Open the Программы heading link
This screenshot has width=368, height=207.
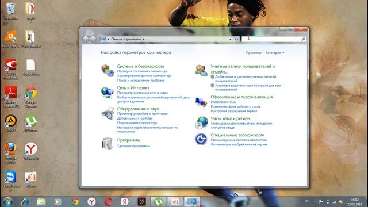point(129,140)
